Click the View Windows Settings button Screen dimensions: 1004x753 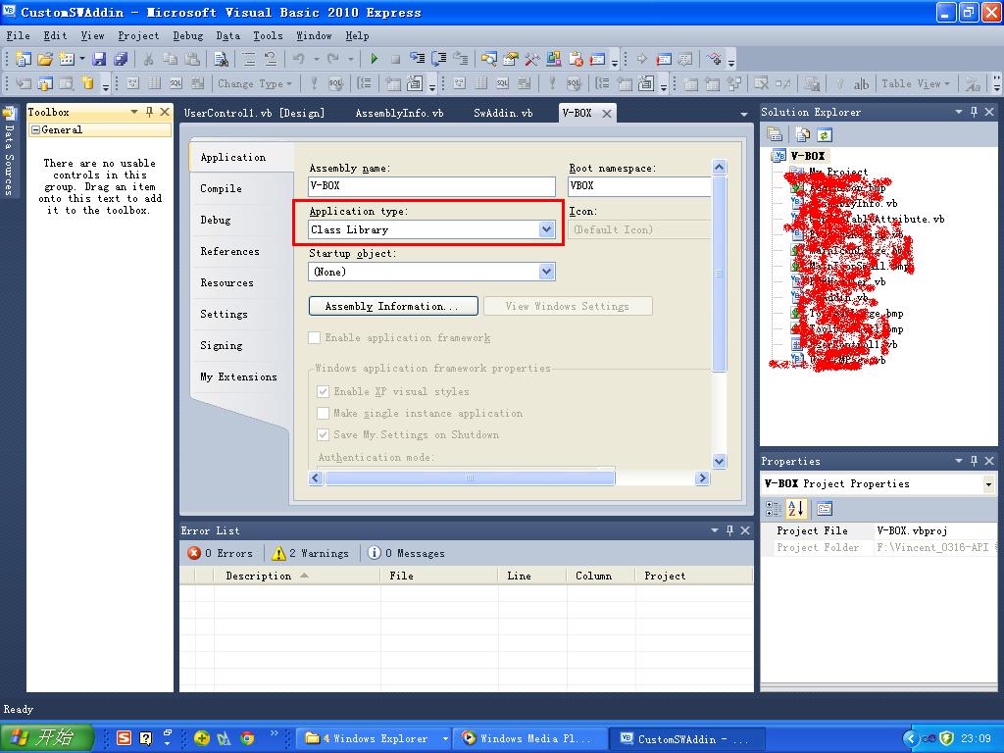tap(568, 306)
